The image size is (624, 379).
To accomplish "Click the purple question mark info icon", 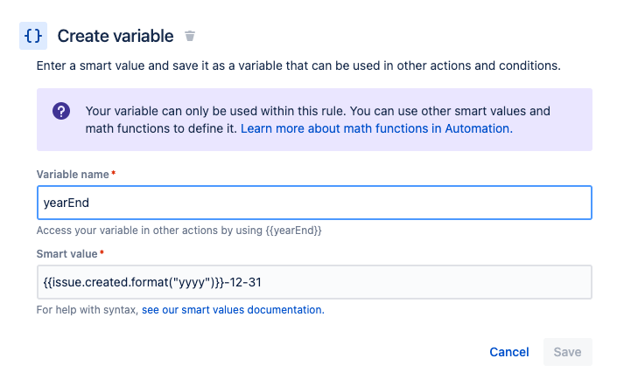I will (61, 111).
